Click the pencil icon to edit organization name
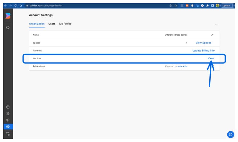 pos(213,35)
